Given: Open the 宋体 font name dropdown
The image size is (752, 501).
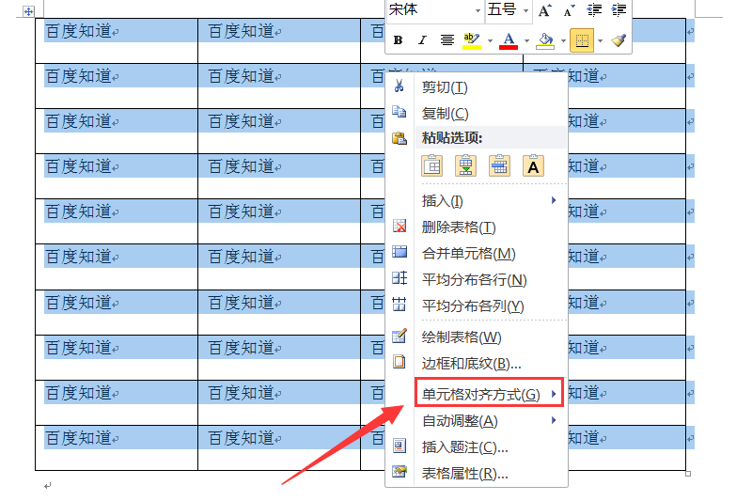Looking at the screenshot, I should click(478, 10).
